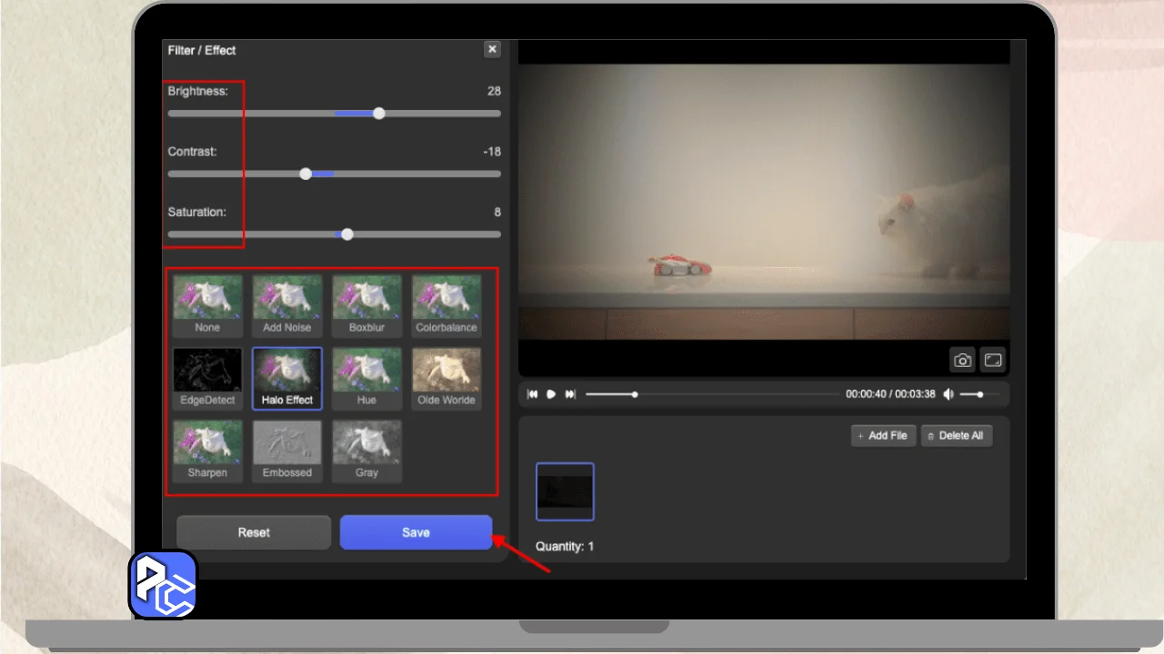Click the Save button
Screen dimensions: 1164x654
click(416, 532)
